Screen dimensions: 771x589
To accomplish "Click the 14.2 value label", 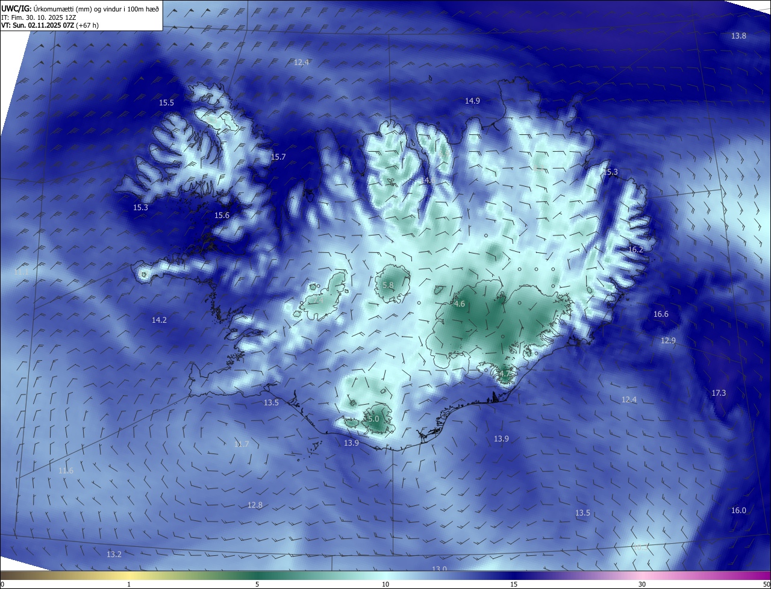I will (159, 320).
